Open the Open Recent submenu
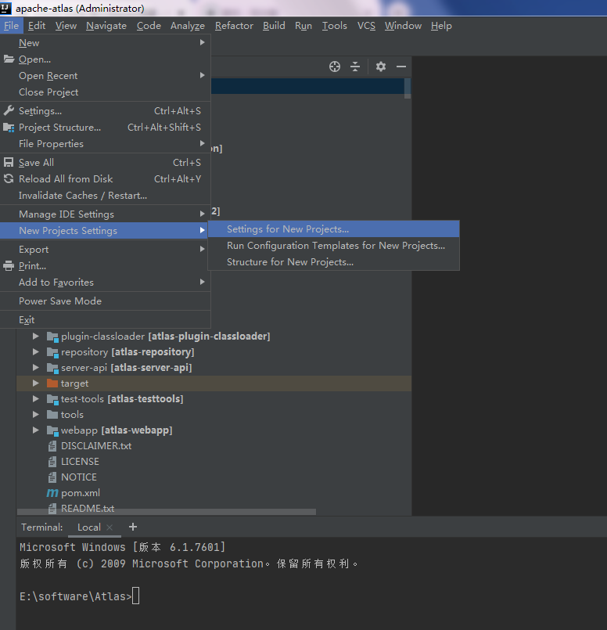 point(105,76)
